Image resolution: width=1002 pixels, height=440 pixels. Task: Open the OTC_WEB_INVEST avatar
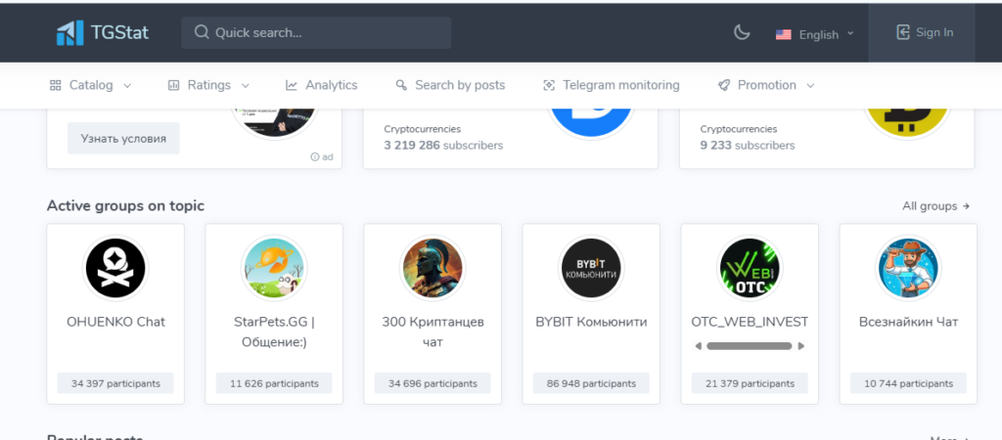750,268
